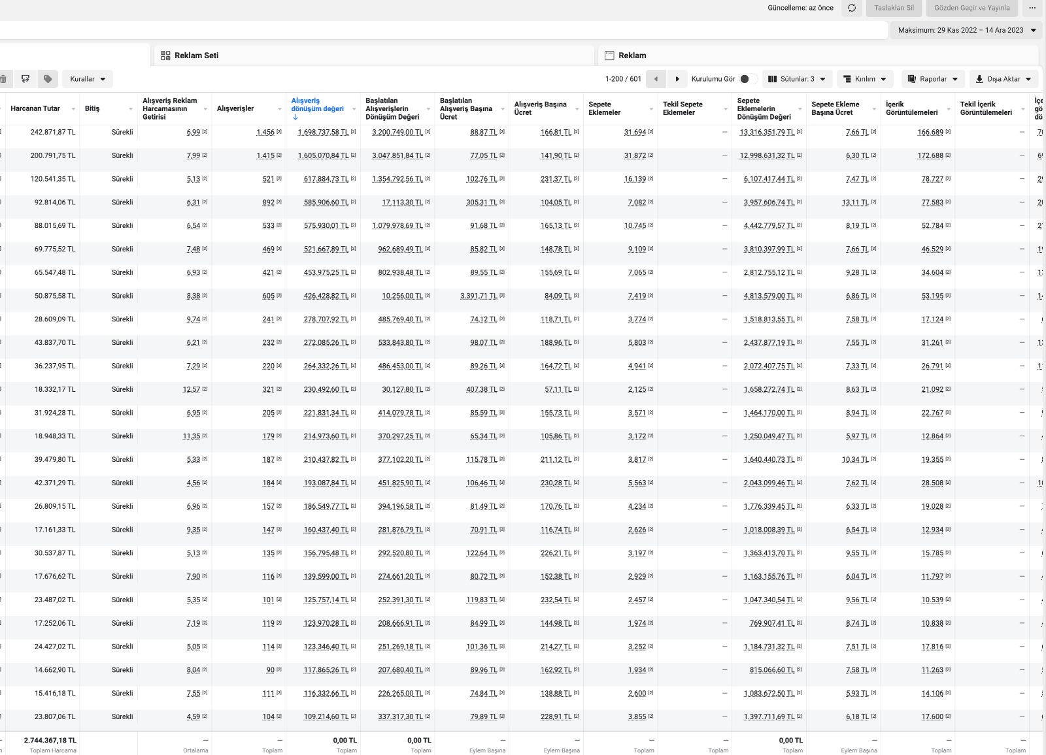Open Alışveriş Başına Ücret column header arrow
Viewport: 1046px width, 755px height.
point(577,109)
